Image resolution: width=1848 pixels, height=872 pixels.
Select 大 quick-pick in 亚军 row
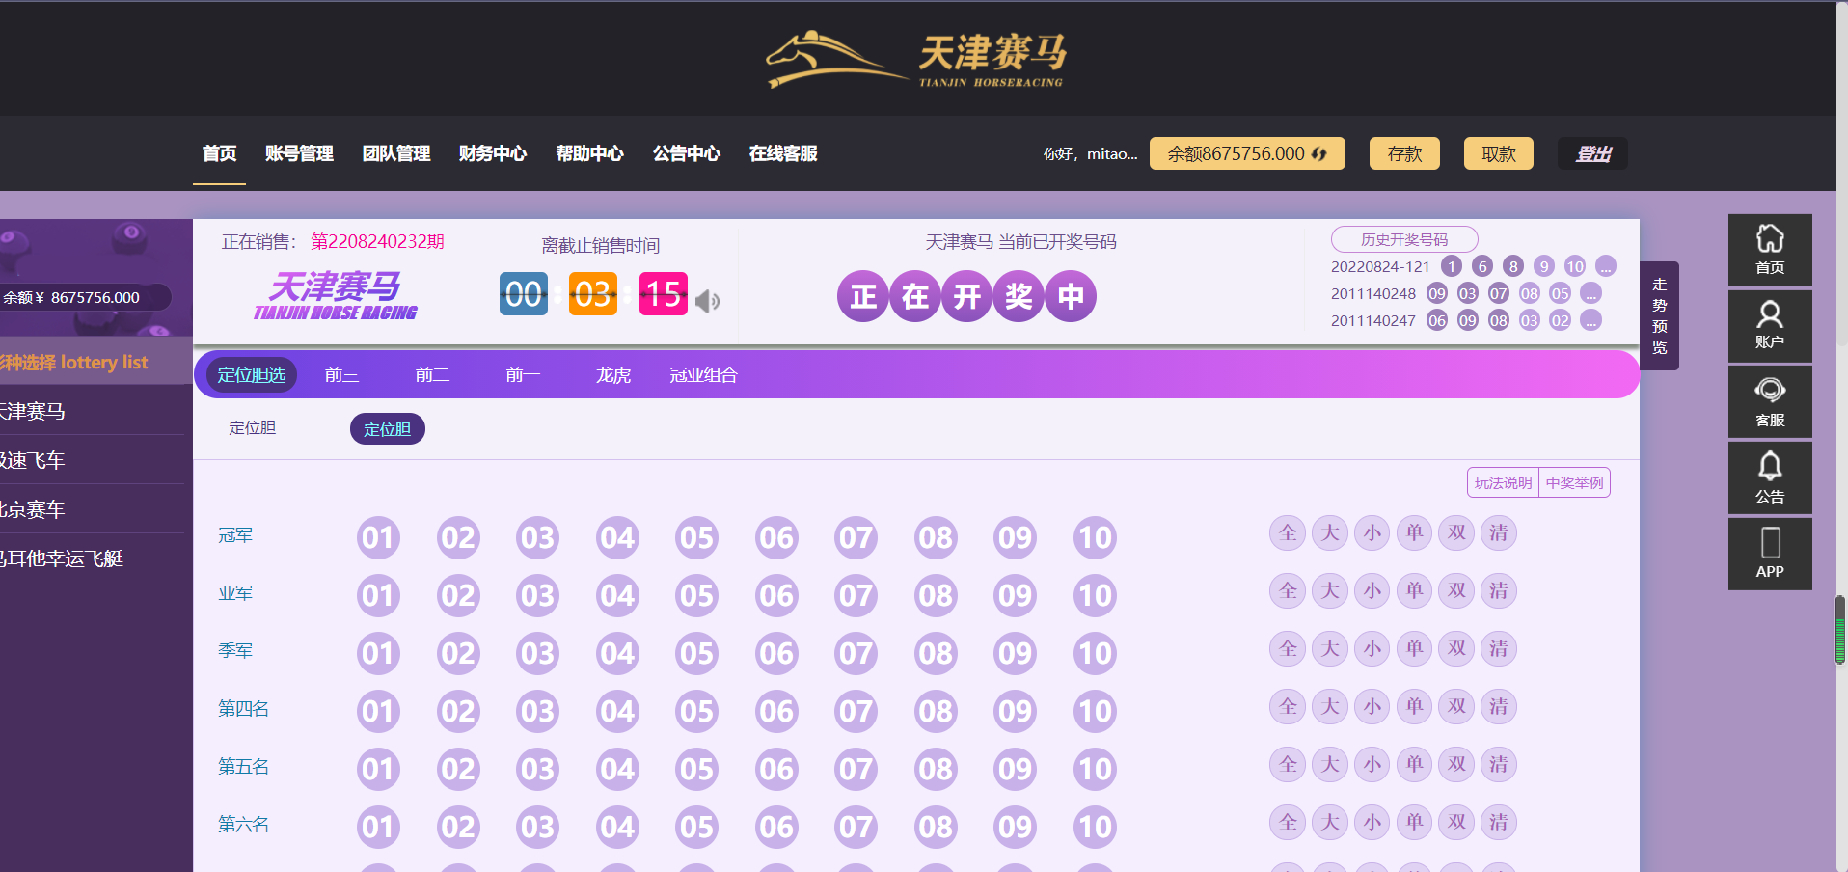(x=1330, y=590)
